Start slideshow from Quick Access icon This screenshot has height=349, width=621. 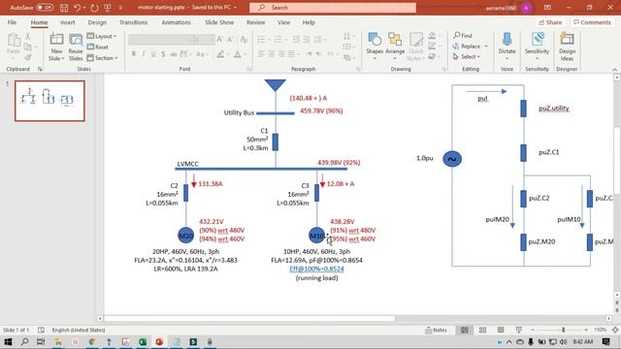pos(108,8)
